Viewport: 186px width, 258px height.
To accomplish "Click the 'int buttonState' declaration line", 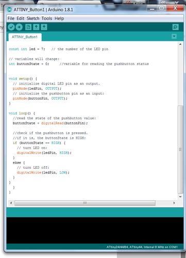I will point(79,64).
